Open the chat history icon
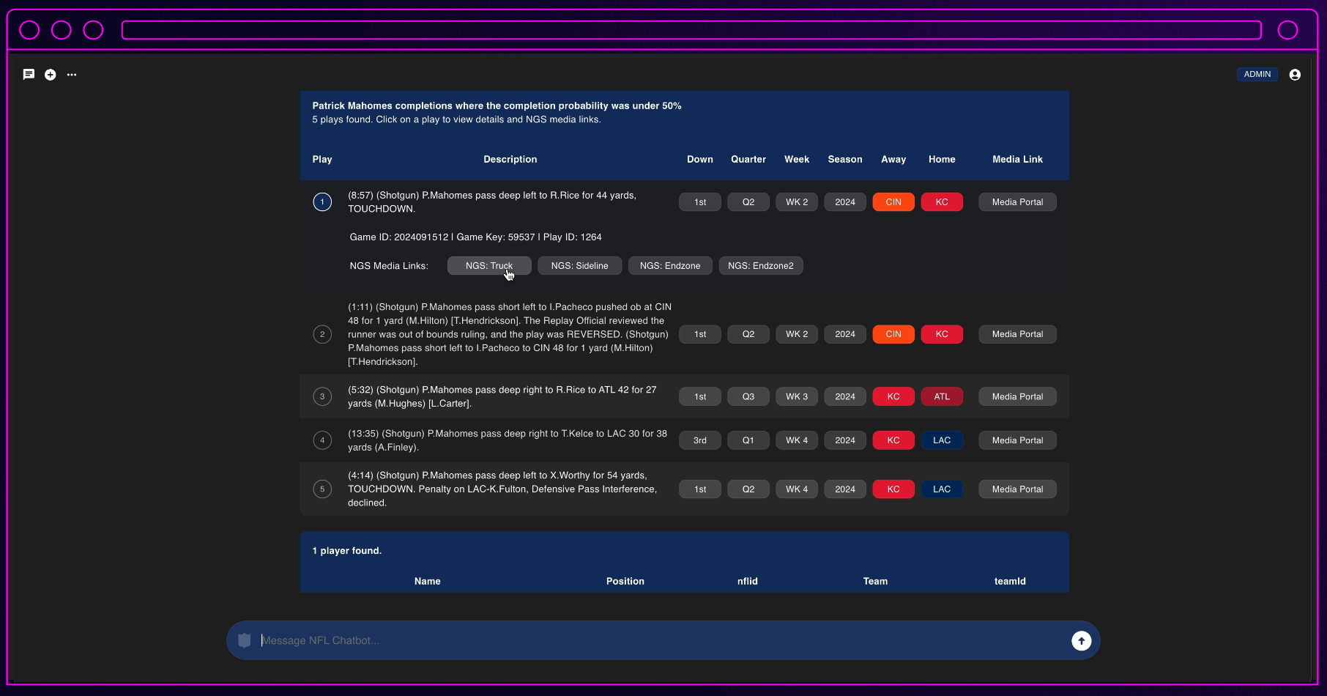 coord(29,74)
